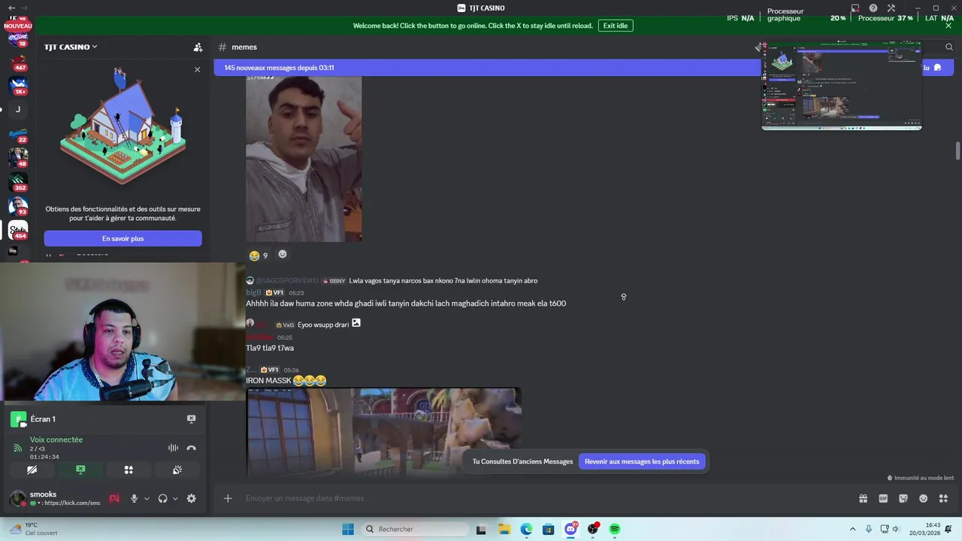Open the soundboard button
Viewport: 962px width, 541px height.
pos(177,470)
